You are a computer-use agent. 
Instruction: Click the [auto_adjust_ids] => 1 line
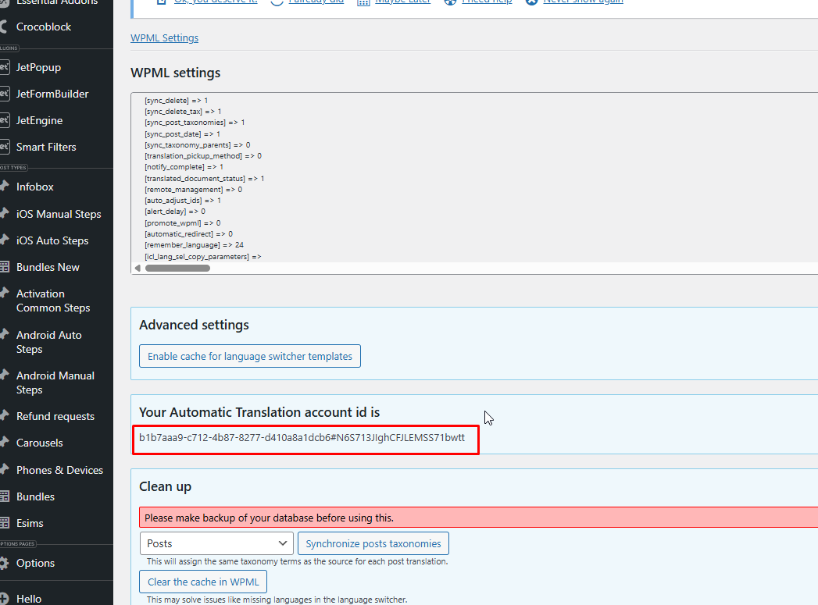183,201
